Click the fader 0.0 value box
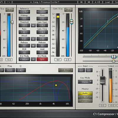118x118 pixels. pos(103,106)
